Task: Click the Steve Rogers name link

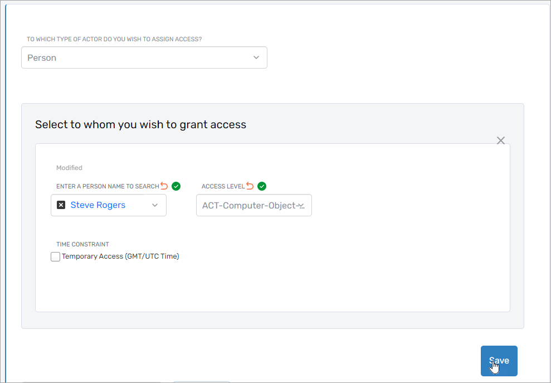Action: (98, 205)
